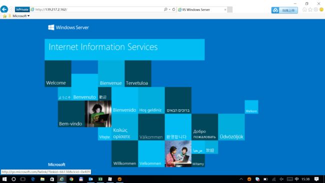Viewport: 325px width, 183px height.
Task: Open File Explorer from the taskbar
Action: (42, 179)
